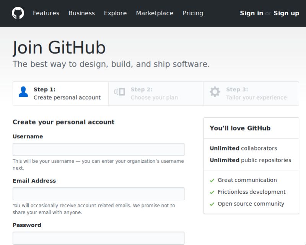Open the Explore page
The height and width of the screenshot is (245, 306).
coord(115,13)
